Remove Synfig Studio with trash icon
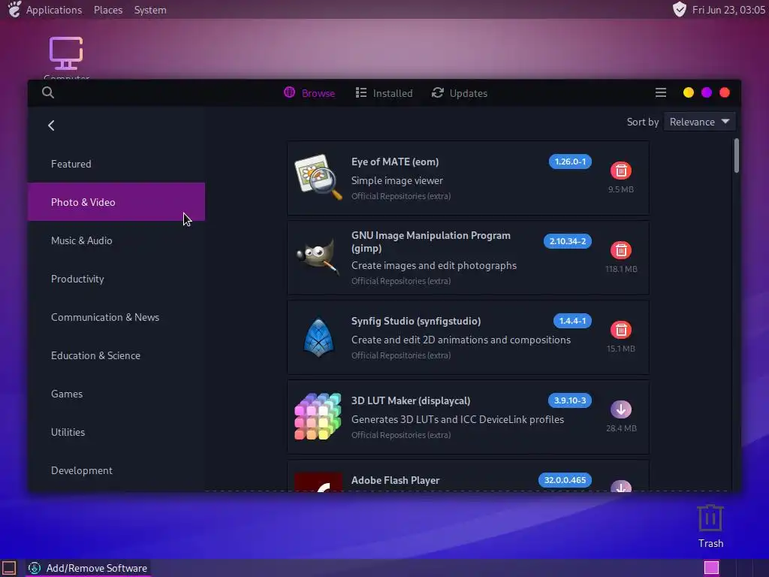Image resolution: width=769 pixels, height=577 pixels. point(621,330)
